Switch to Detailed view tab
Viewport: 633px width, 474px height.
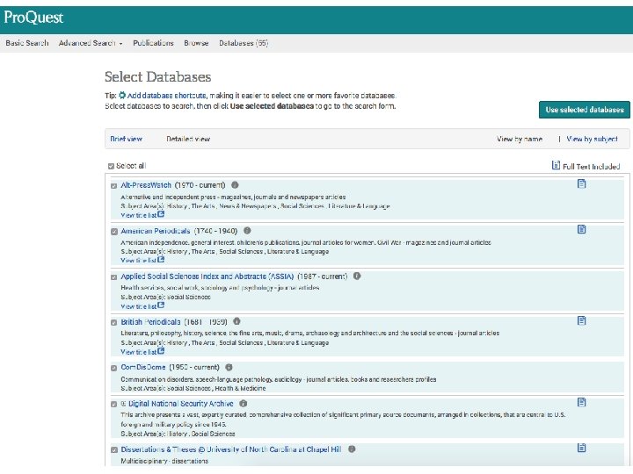(188, 139)
